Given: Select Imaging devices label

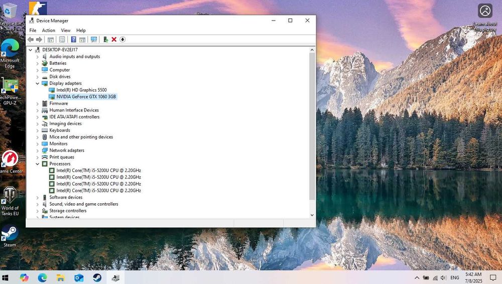Looking at the screenshot, I should [x=65, y=123].
